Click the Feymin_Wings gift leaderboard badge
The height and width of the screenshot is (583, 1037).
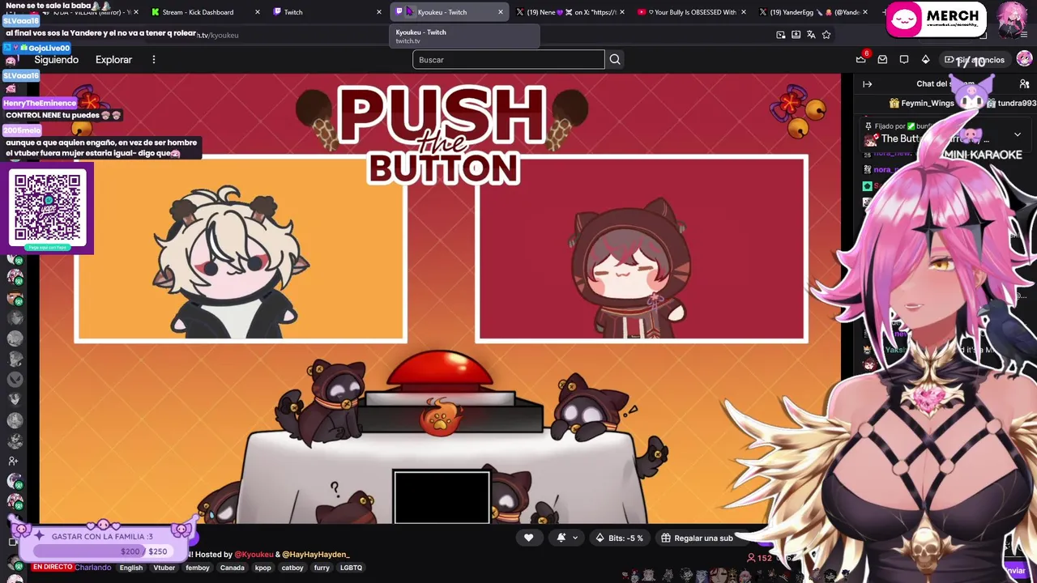click(x=921, y=103)
